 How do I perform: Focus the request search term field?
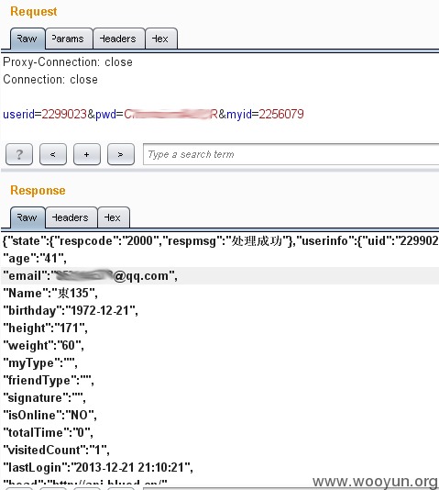click(x=291, y=154)
